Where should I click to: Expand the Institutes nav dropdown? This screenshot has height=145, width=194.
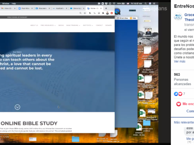(x=88, y=25)
